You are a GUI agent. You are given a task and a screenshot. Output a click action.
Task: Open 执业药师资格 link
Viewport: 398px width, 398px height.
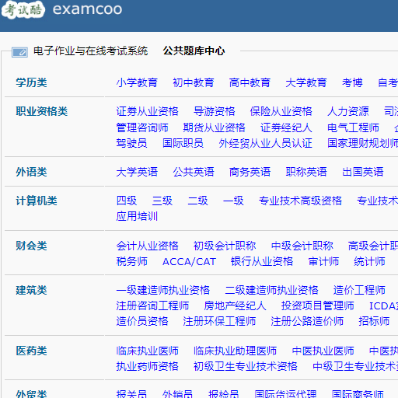coord(147,366)
